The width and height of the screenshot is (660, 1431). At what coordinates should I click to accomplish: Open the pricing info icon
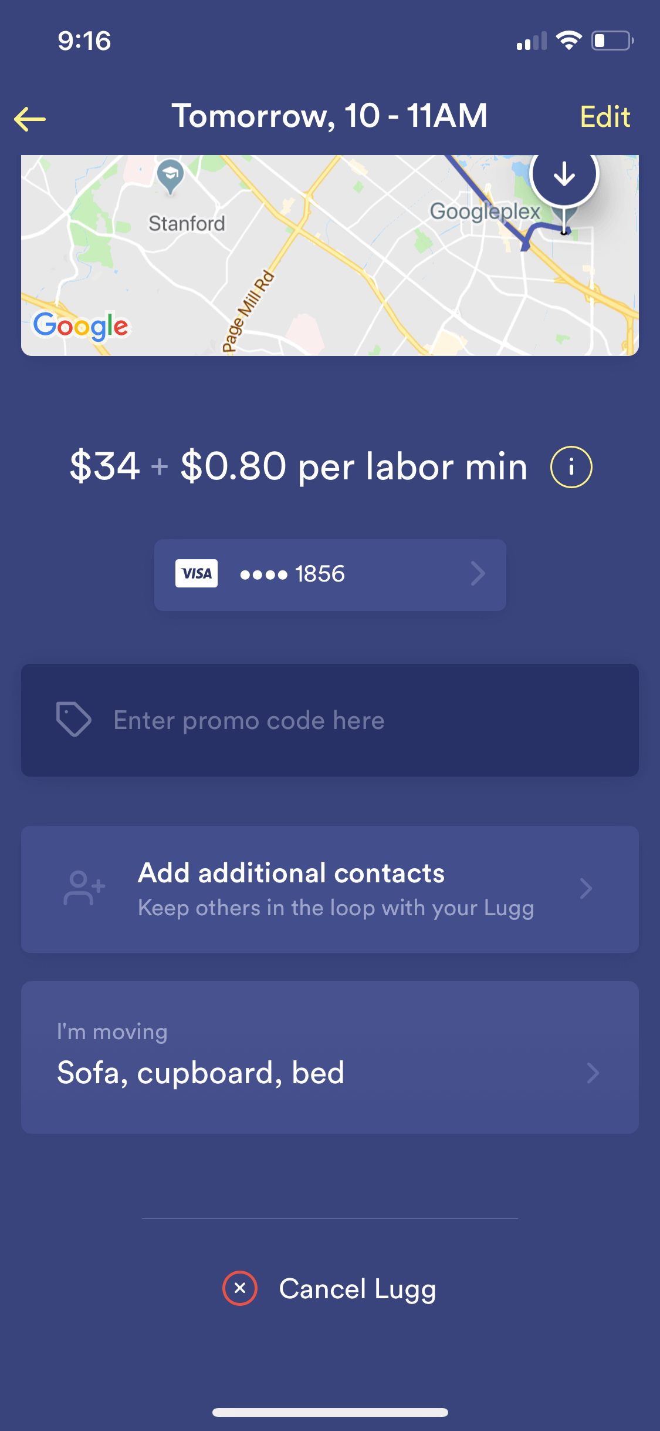[571, 467]
